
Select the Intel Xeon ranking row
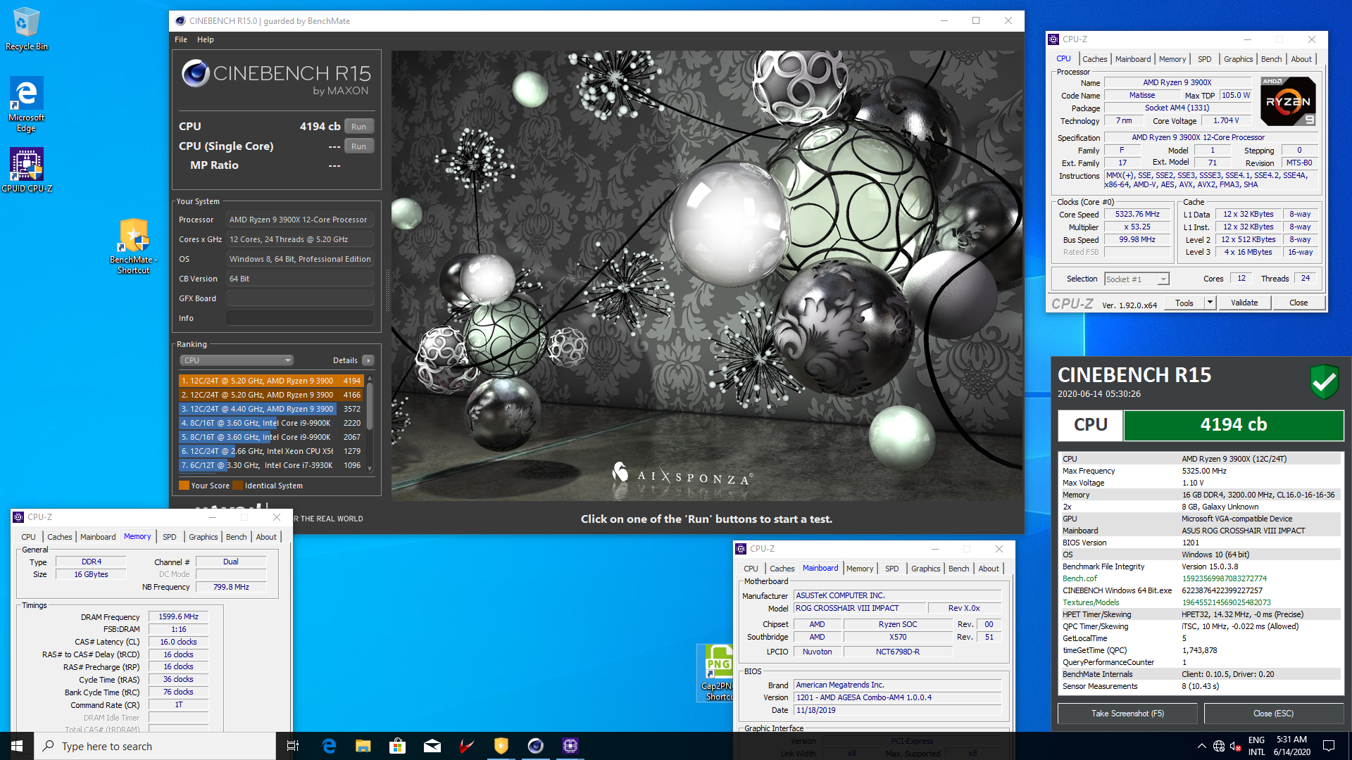pyautogui.click(x=271, y=451)
